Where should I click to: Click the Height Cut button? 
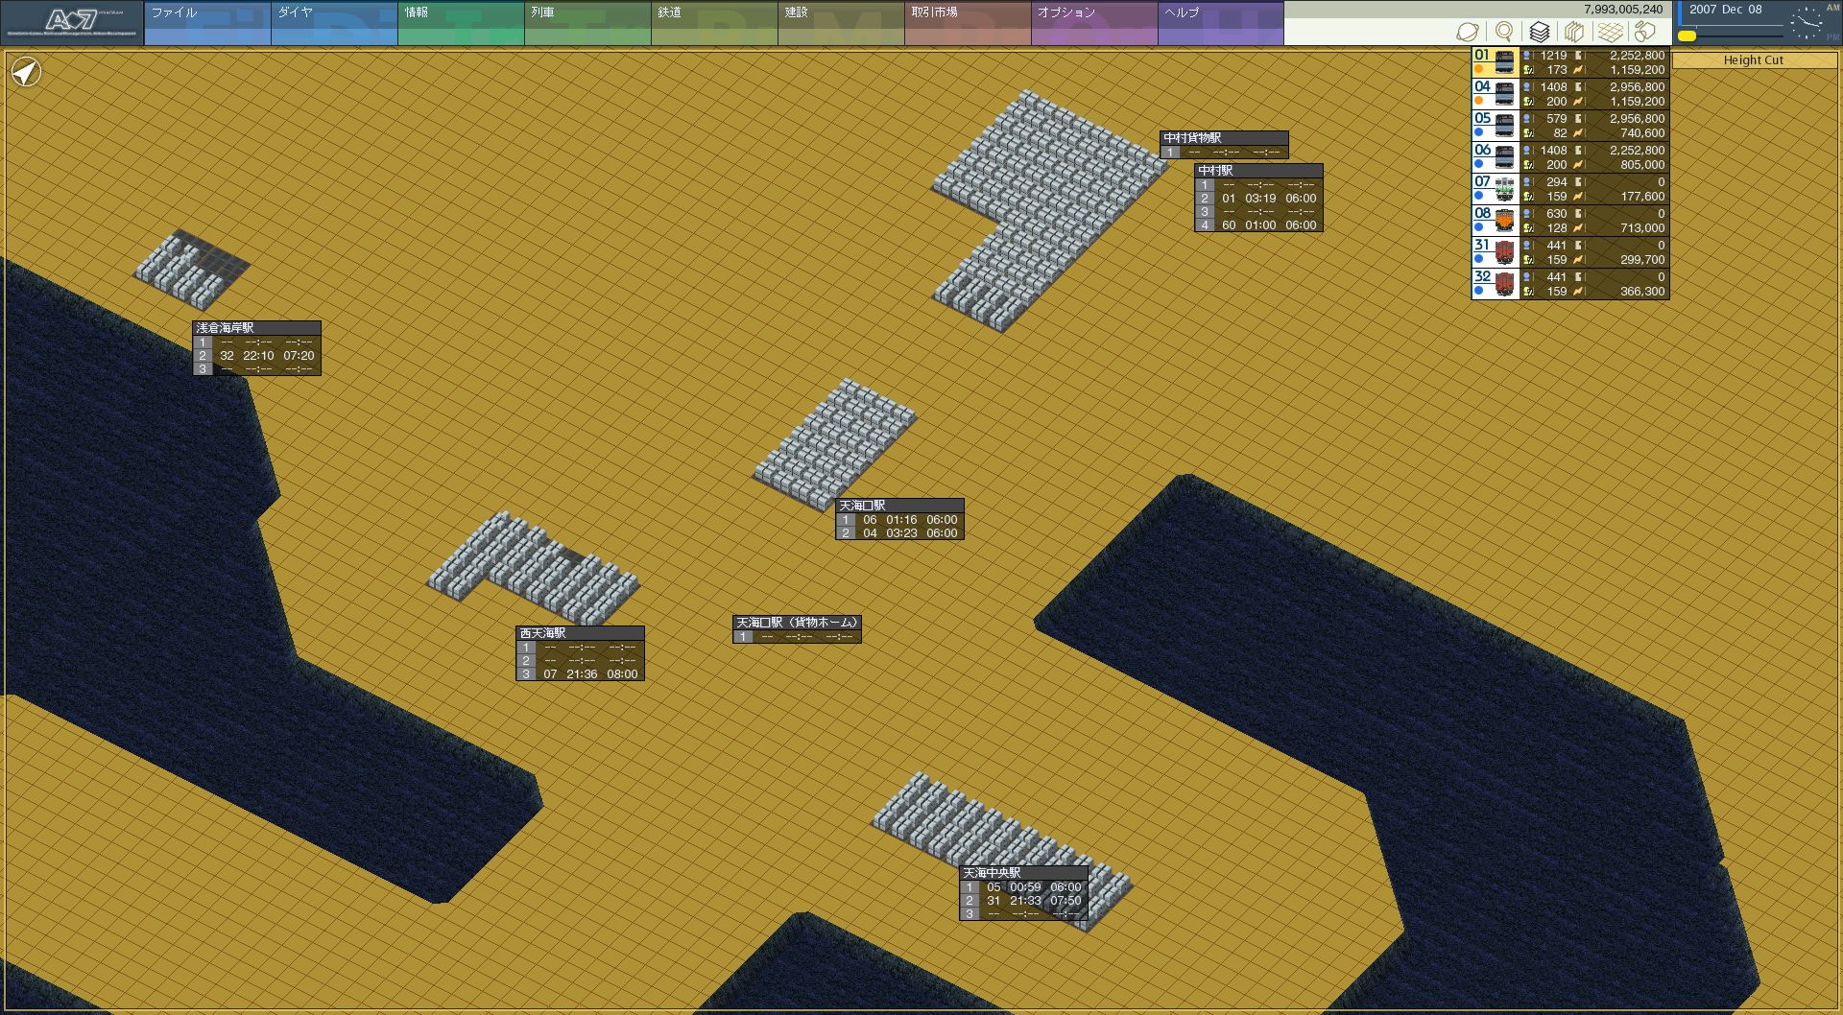(x=1753, y=60)
